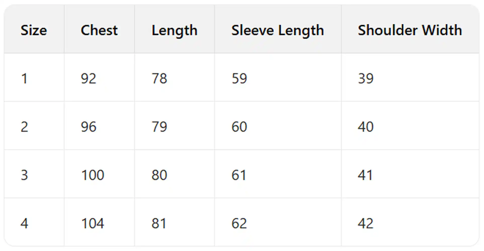Image resolution: width=484 pixels, height=251 pixels.
Task: Click the Sleeve Length column header
Action: pos(277,30)
